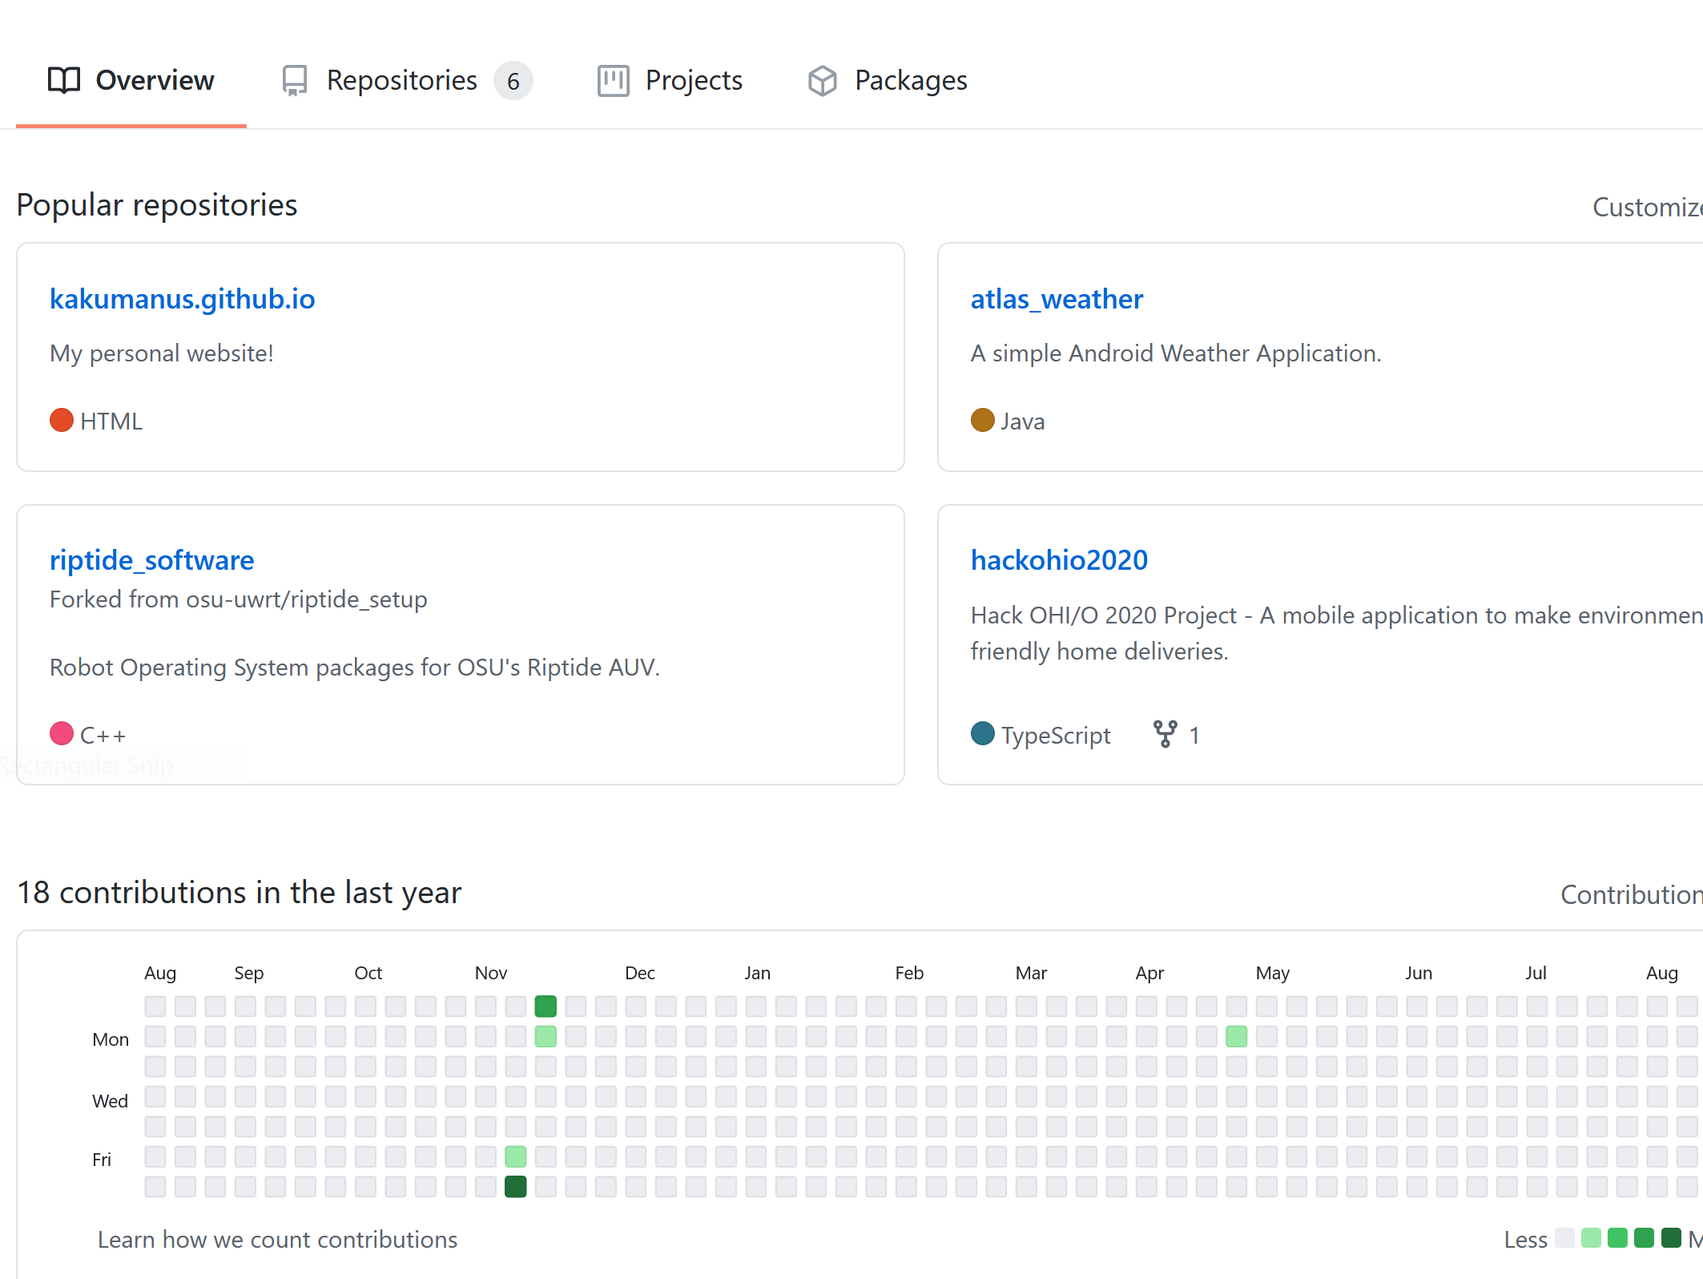Switch to the Repositories tab
Viewport: 1703px width, 1279px height.
[402, 80]
